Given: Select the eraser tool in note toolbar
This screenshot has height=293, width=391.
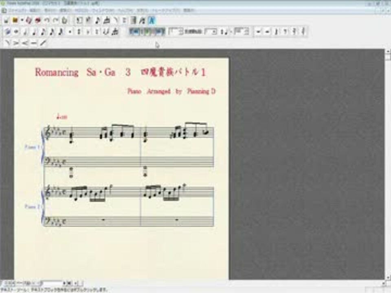Looking at the screenshot, I should [x=7, y=32].
